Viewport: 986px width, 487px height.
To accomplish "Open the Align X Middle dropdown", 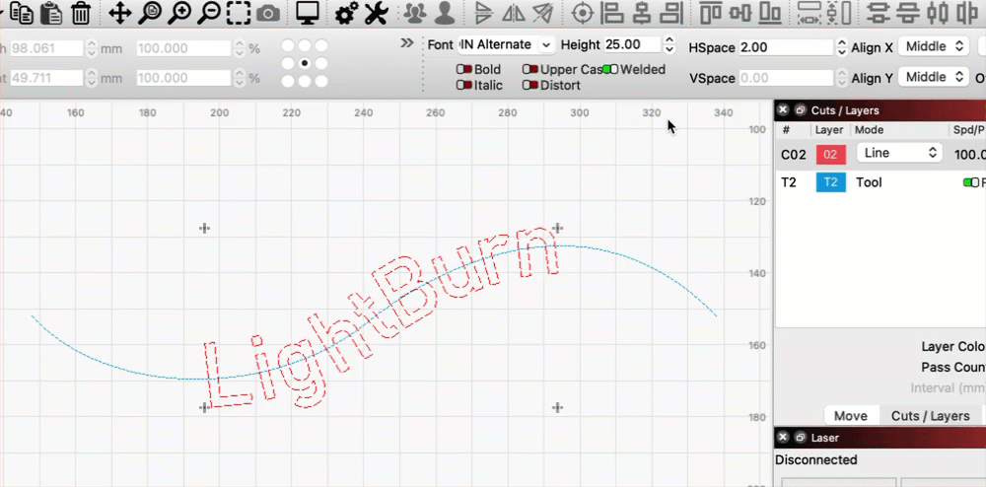I will point(934,46).
